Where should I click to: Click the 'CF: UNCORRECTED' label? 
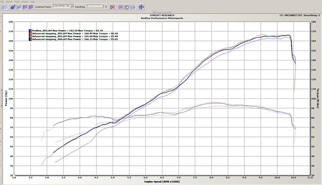pyautogui.click(x=291, y=15)
